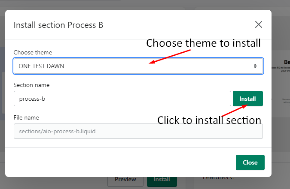
Task: Click the green Install button beside Section name
Action: (x=247, y=99)
